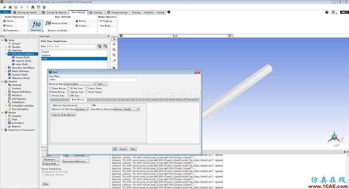The image size is (349, 189).
Task: Click the help question mark icon
Action: click(x=327, y=12)
